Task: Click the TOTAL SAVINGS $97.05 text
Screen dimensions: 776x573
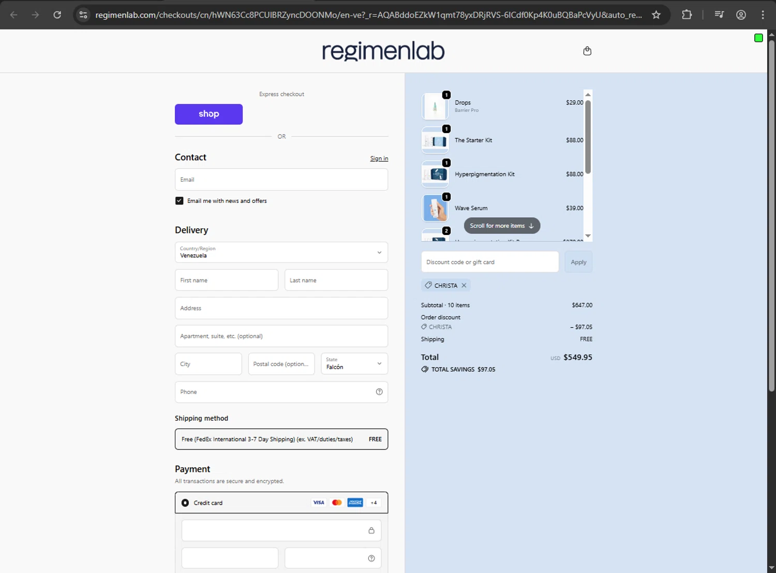Action: (464, 370)
